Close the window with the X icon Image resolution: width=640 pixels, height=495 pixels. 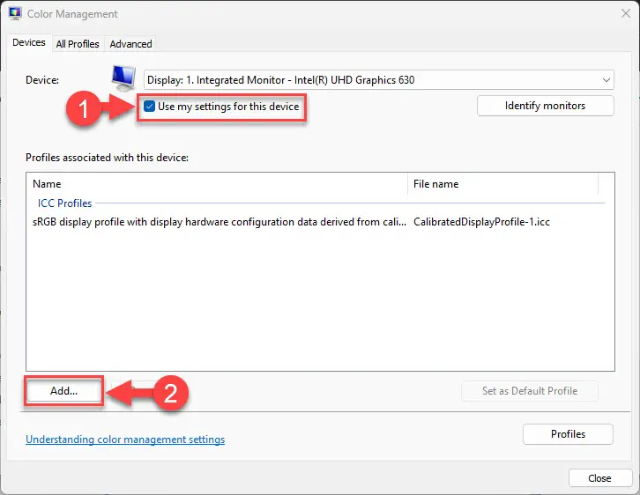pos(625,13)
